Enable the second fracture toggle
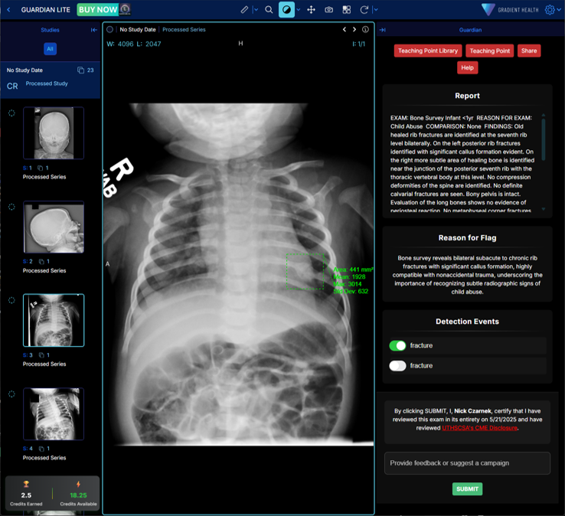This screenshot has height=516, width=565. pyautogui.click(x=397, y=366)
